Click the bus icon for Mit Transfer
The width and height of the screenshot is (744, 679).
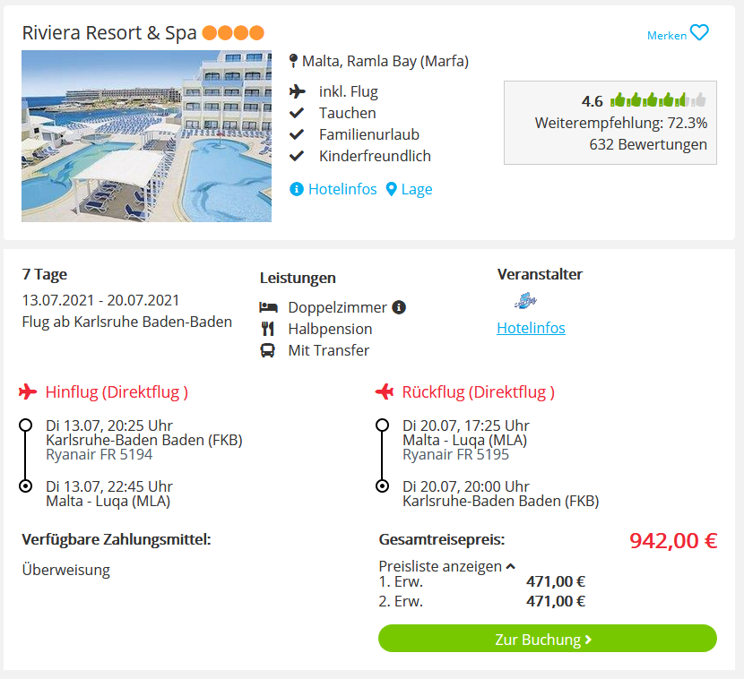pyautogui.click(x=268, y=350)
